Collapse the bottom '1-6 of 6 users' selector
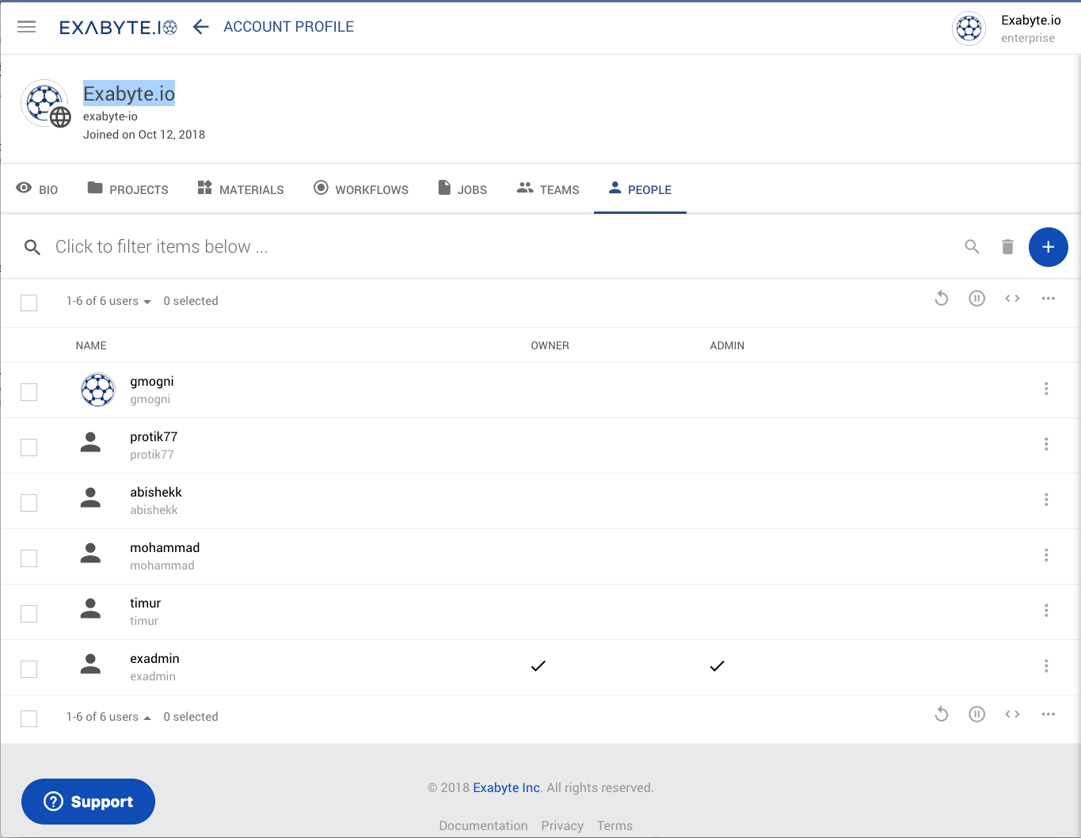The height and width of the screenshot is (838, 1081). pyautogui.click(x=108, y=717)
